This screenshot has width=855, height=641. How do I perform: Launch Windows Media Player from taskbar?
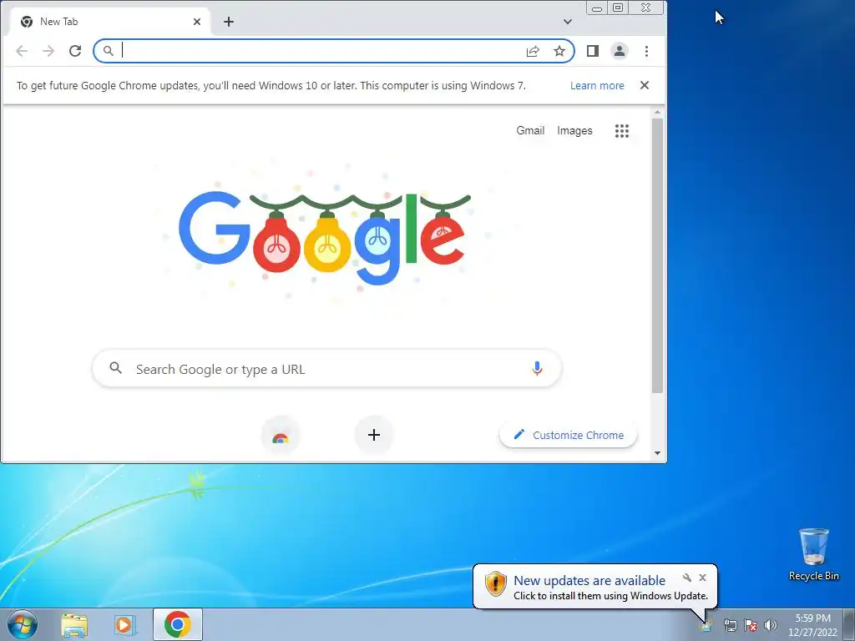[x=124, y=624]
